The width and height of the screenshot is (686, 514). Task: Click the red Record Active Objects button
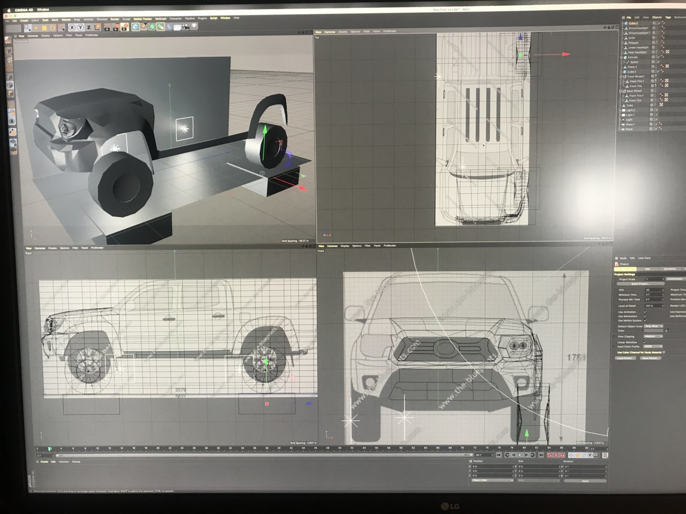[x=550, y=455]
